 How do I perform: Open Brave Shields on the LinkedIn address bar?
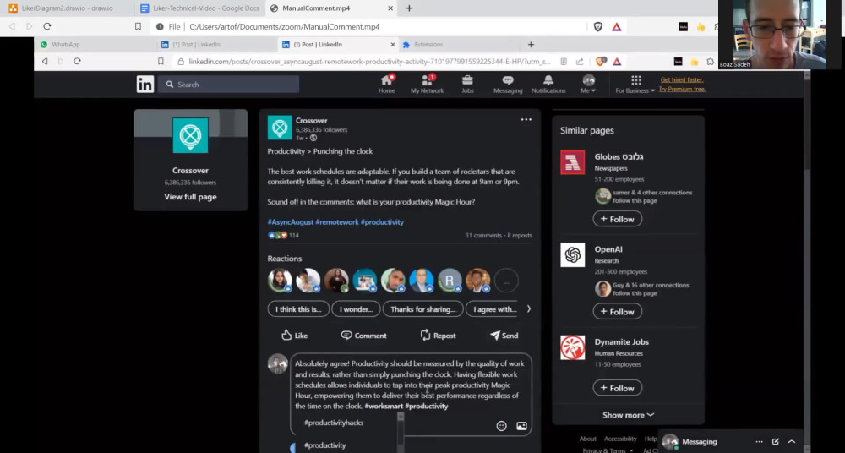point(600,62)
